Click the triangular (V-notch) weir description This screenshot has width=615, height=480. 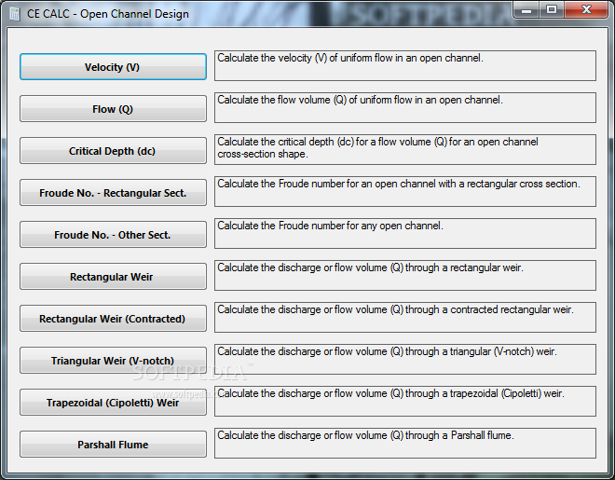[405, 360]
